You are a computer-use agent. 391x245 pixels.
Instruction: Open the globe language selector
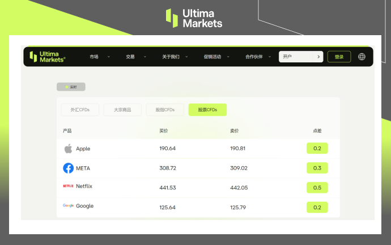coord(362,57)
